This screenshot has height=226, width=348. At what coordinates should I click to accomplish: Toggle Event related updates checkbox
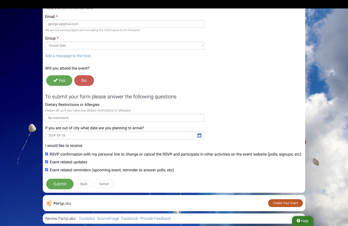47,162
